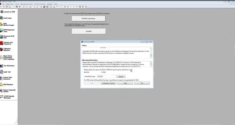Open Features and Parameters in sidebar
Screen dimensions: 235x125
point(6,43)
